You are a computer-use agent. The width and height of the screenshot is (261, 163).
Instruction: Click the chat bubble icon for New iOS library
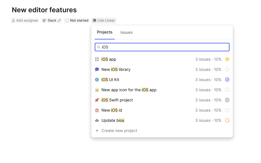pos(97,69)
